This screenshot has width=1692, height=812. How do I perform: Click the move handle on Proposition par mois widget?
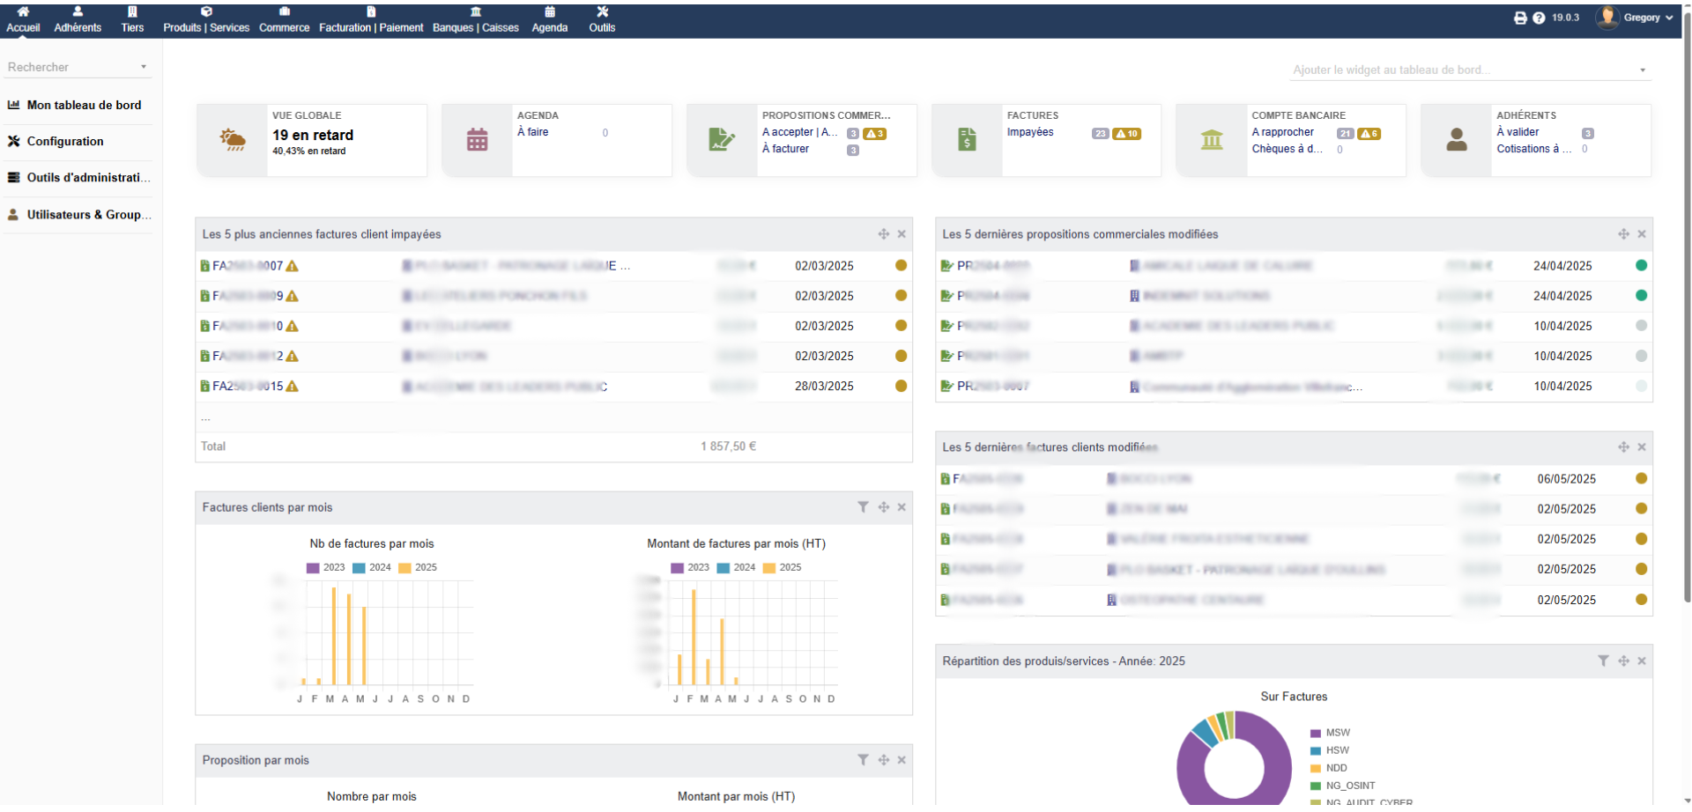(883, 759)
